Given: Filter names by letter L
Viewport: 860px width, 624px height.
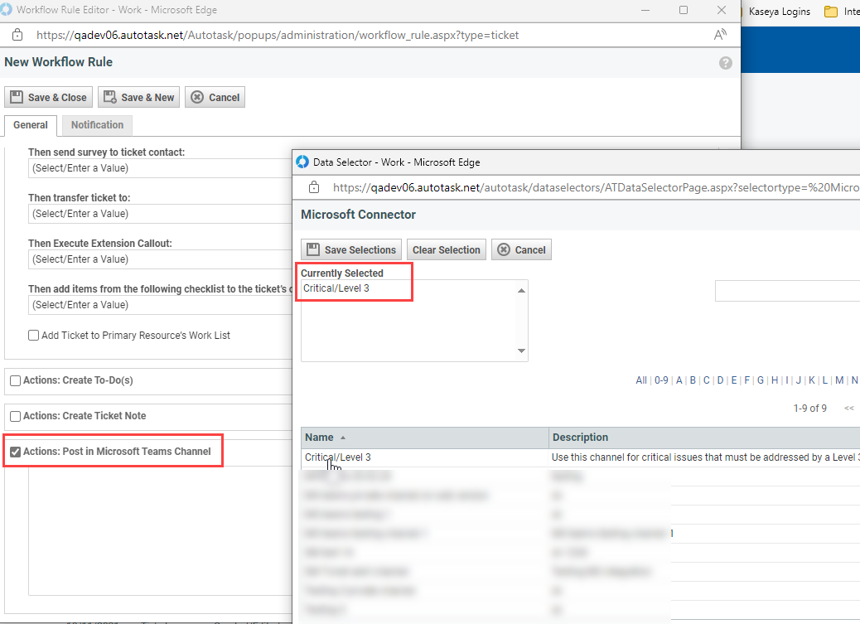Looking at the screenshot, I should [x=825, y=380].
